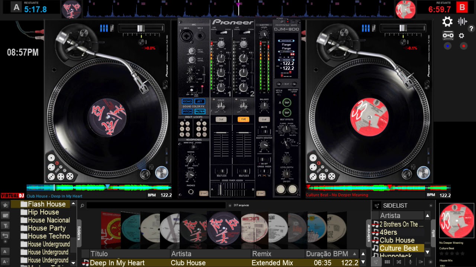Click the search input field
The image size is (476, 267).
point(156,205)
